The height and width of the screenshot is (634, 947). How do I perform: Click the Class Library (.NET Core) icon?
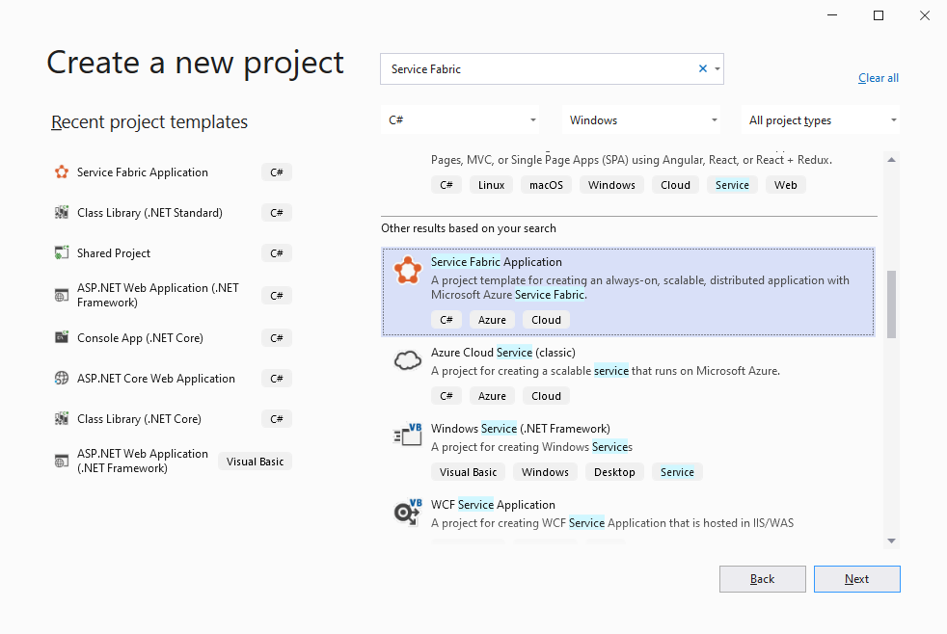(62, 418)
